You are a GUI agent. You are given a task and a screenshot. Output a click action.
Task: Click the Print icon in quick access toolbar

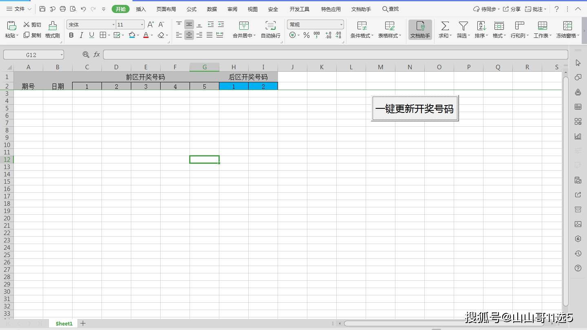click(62, 9)
